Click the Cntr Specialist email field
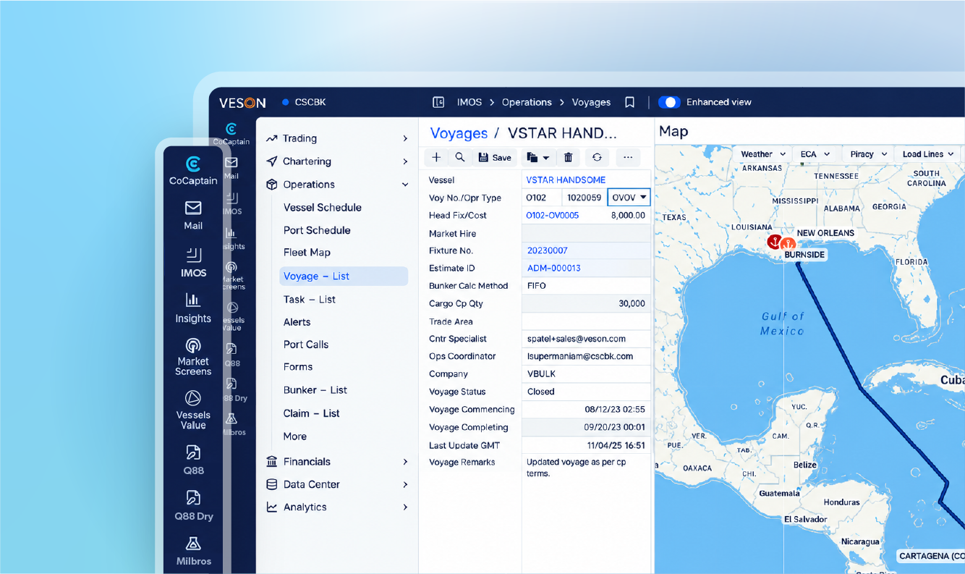Screen dimensions: 965x574 point(586,339)
